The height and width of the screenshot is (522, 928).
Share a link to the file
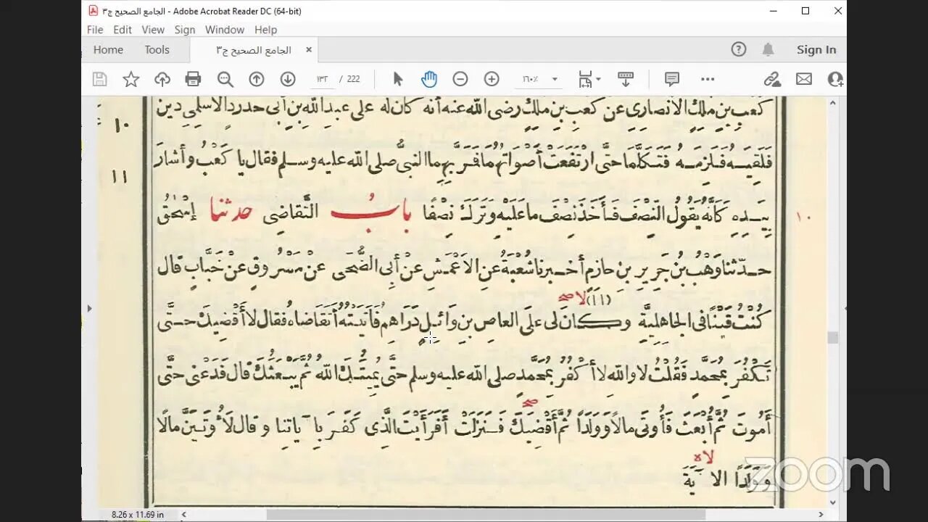coord(773,79)
